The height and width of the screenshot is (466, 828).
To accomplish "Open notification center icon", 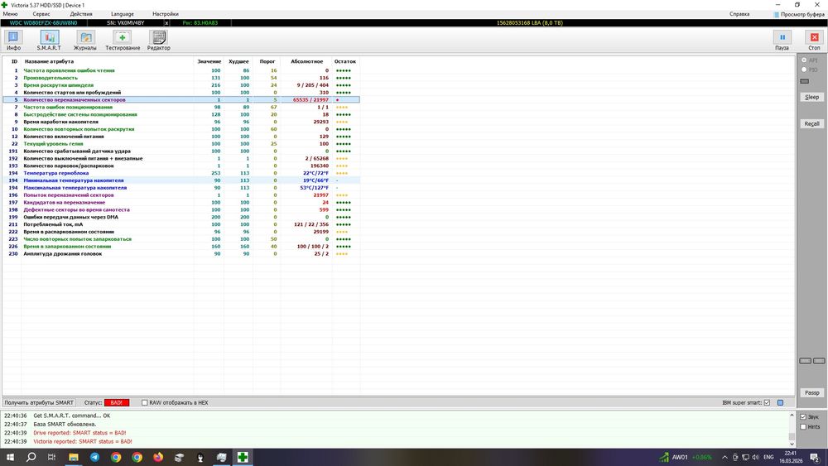I will (816, 457).
